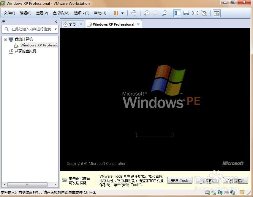Maximize the VMware Workstation window
The height and width of the screenshot is (197, 253).
coord(233,2)
